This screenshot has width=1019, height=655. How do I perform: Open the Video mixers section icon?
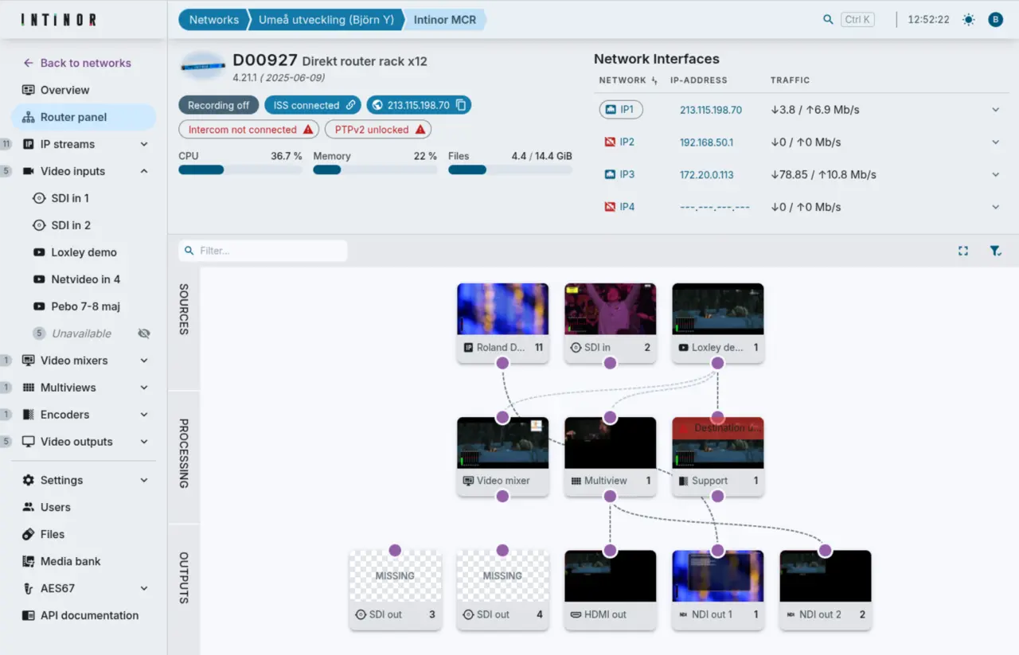[x=29, y=361]
